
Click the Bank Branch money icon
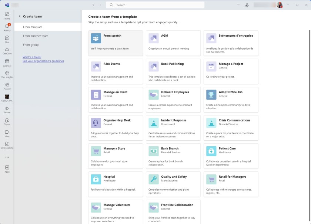click(x=154, y=151)
